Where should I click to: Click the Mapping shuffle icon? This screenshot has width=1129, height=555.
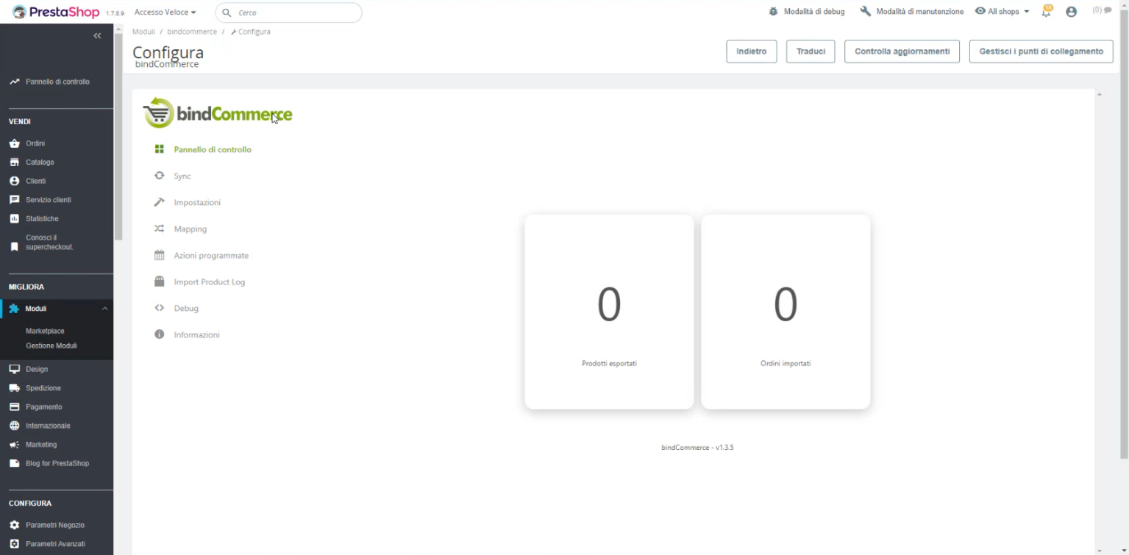tap(159, 229)
